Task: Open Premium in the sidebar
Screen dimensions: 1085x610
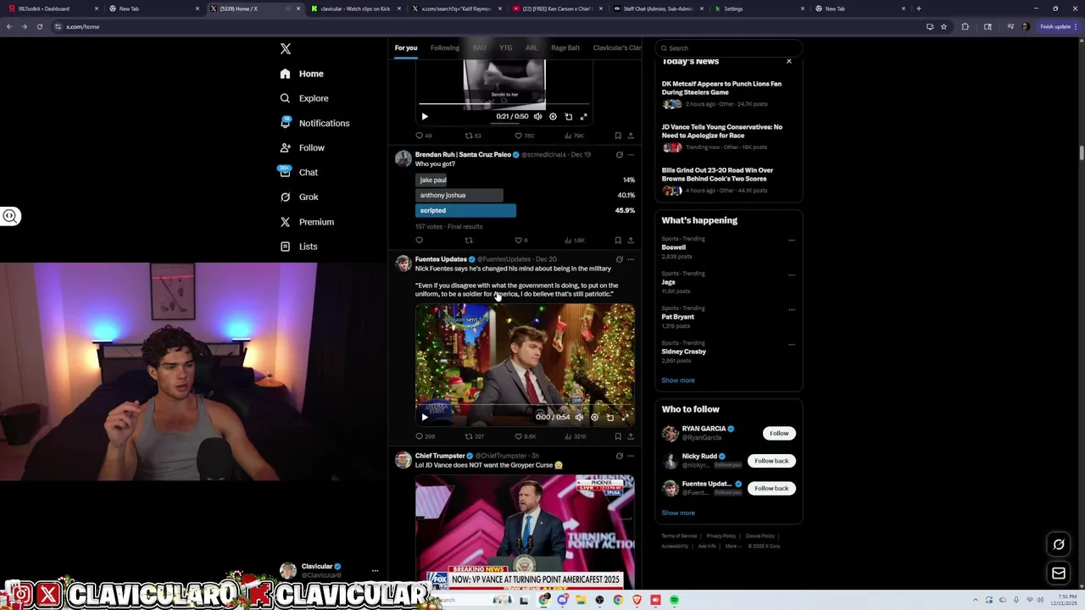Action: tap(307, 222)
